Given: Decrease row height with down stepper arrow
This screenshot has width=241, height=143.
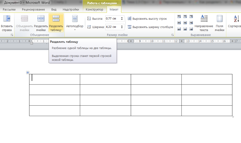Looking at the screenshot, I should coord(122,20).
